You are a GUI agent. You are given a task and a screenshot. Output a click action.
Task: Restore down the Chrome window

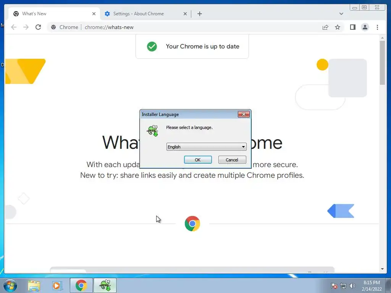point(364,8)
